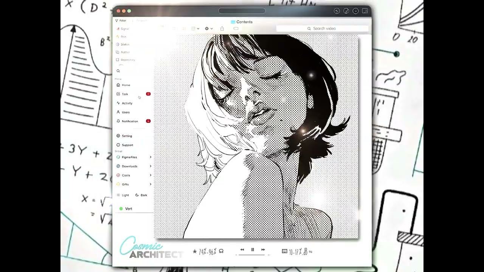The width and height of the screenshot is (484, 272).
Task: Click the star rating icon
Action: [x=195, y=251]
